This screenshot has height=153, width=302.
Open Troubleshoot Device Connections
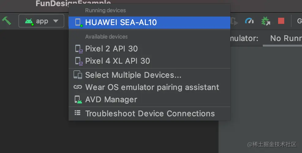pos(149,113)
